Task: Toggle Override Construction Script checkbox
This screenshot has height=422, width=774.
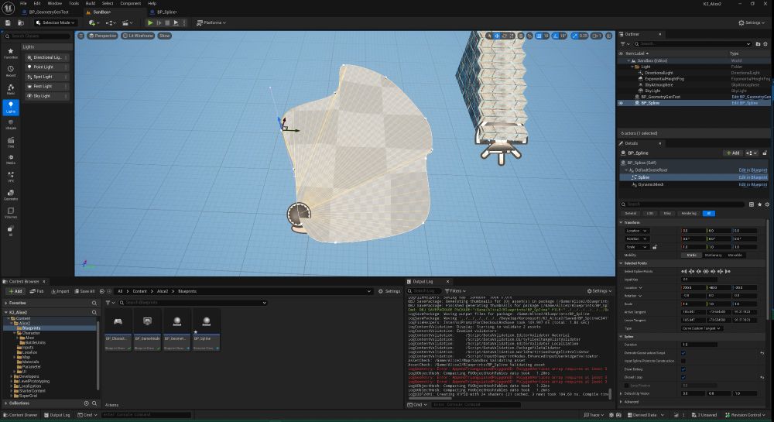Action: click(x=683, y=353)
